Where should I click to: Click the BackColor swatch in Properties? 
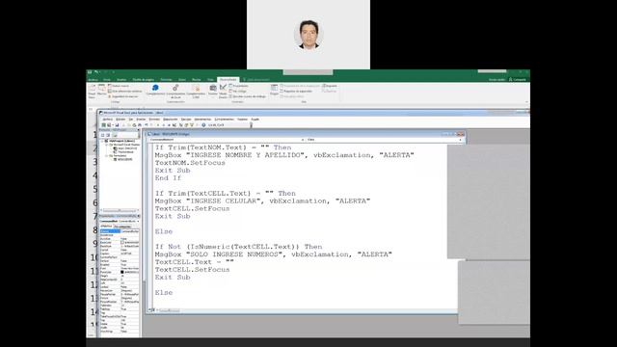122,242
